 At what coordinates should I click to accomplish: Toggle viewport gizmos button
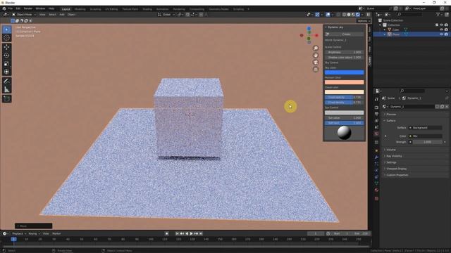(x=317, y=14)
